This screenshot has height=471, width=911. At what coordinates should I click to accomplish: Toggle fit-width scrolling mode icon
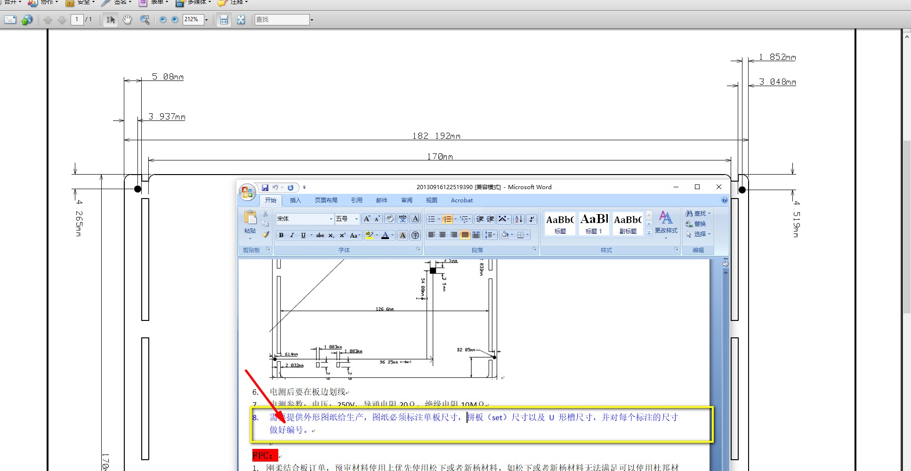tap(224, 20)
